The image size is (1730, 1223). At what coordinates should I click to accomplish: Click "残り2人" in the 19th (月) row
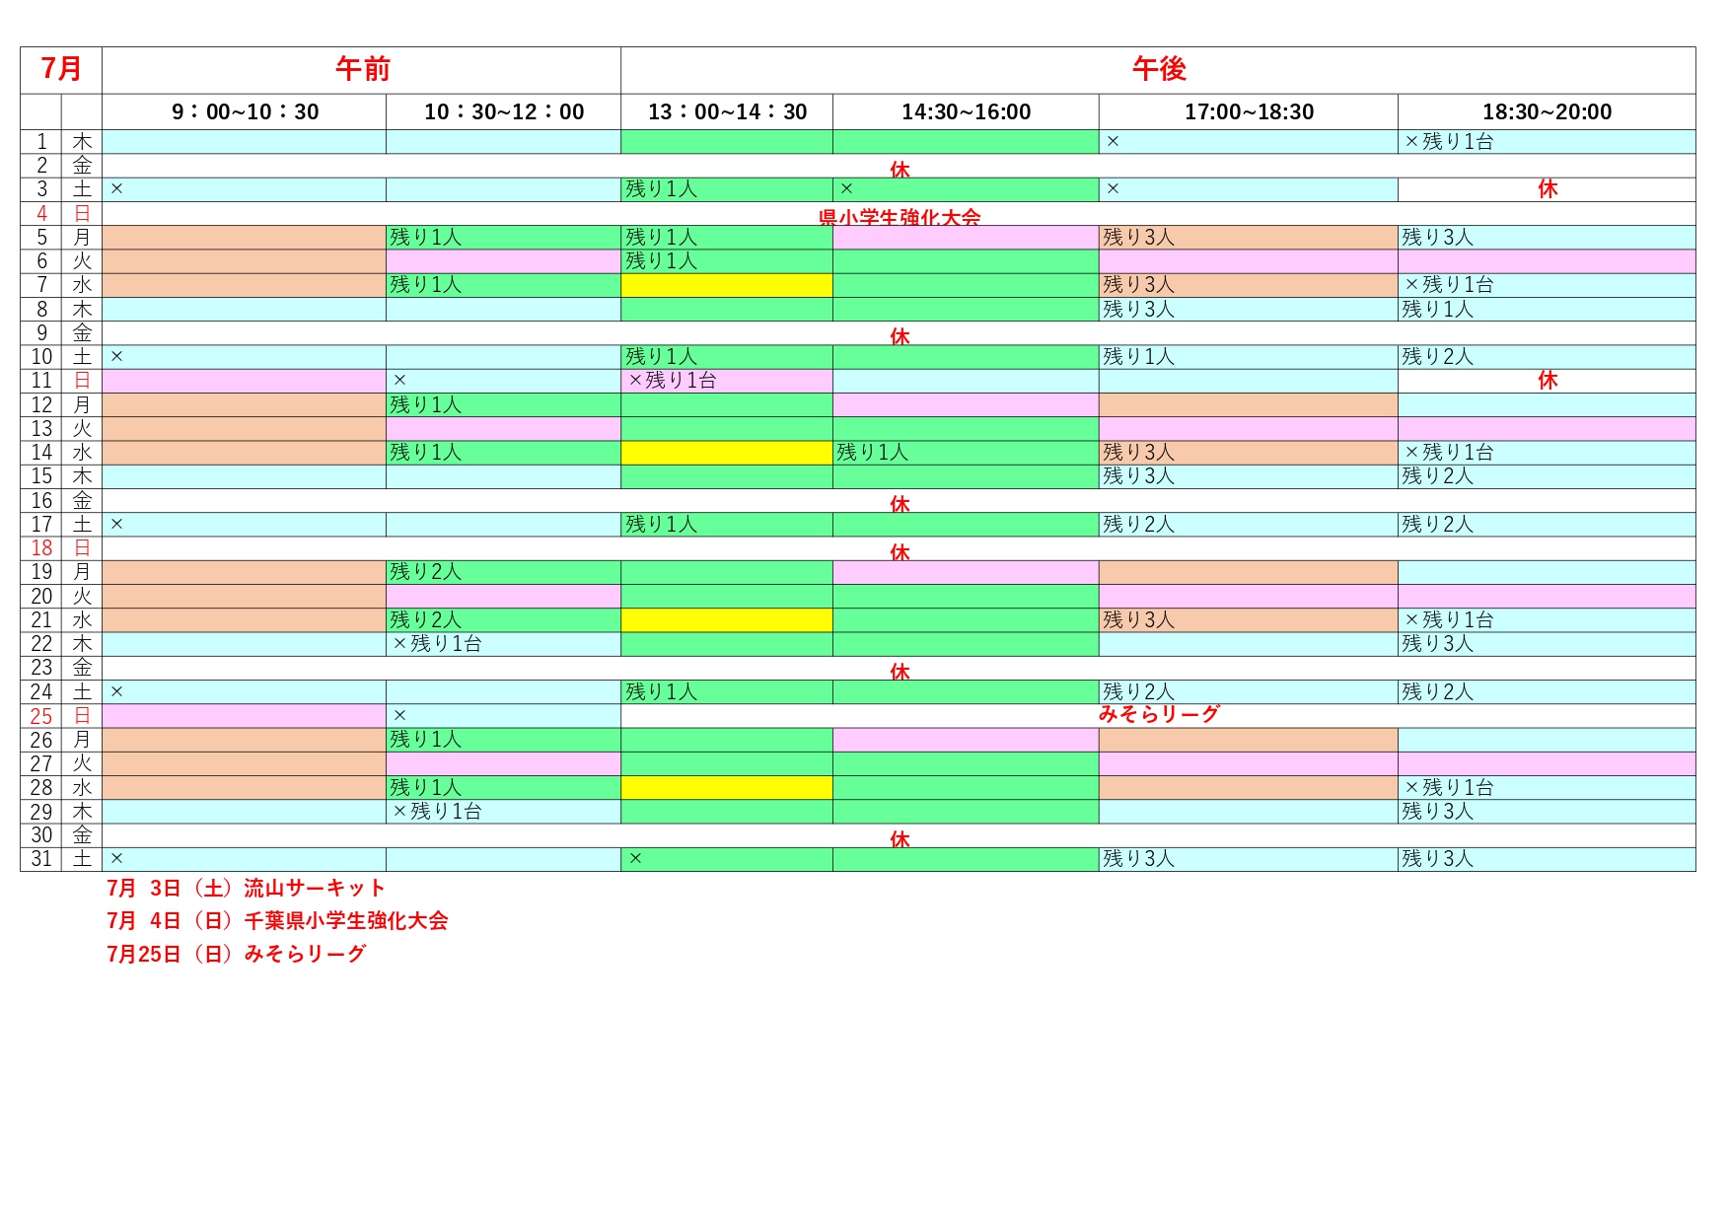click(x=425, y=572)
